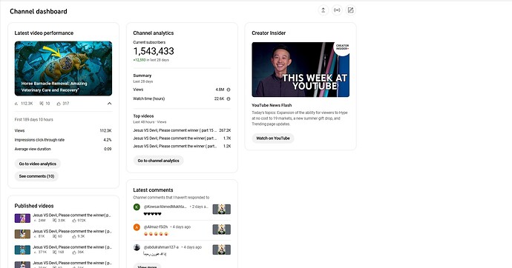Open video thumbnail beside @Almaz-t5l2h comment
Screen dimensions: 512x268
(222, 230)
